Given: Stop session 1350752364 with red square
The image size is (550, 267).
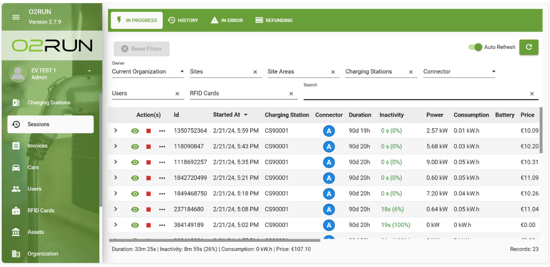Looking at the screenshot, I should 148,131.
